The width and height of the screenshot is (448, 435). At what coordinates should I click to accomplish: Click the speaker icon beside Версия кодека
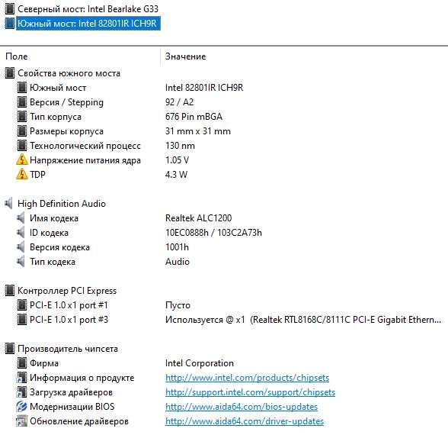pos(21,247)
